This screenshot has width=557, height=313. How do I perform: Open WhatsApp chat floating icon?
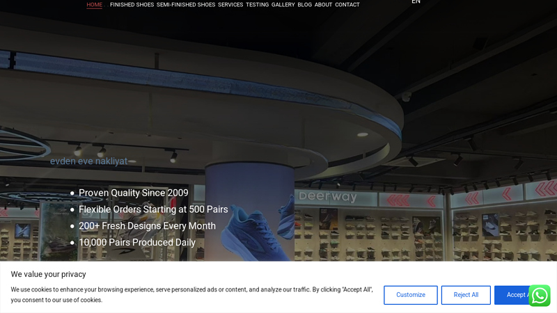coord(539,295)
